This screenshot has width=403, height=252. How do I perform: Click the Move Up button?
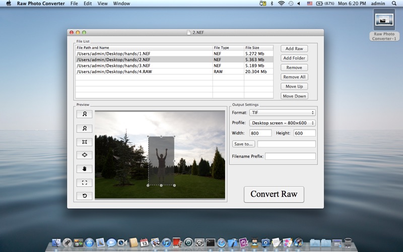pyautogui.click(x=294, y=86)
